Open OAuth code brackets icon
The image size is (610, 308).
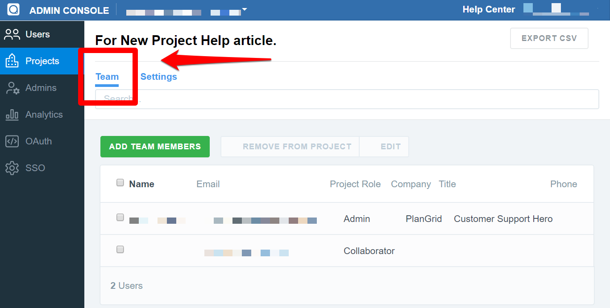coord(12,141)
